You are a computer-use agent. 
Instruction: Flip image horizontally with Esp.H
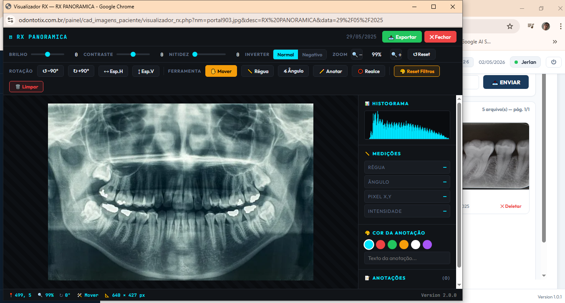(x=113, y=71)
